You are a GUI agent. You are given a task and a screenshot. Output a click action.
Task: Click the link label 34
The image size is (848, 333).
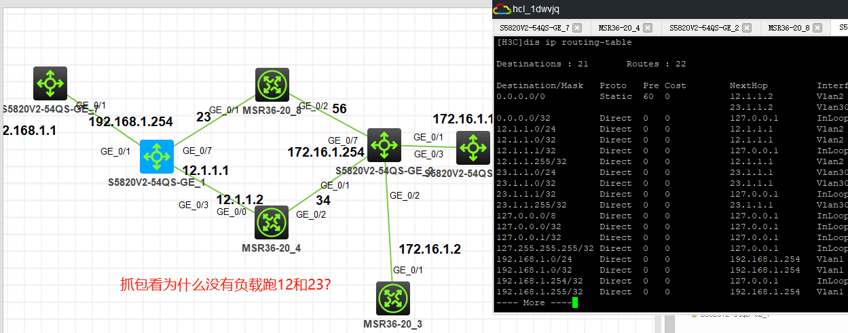[x=323, y=201]
